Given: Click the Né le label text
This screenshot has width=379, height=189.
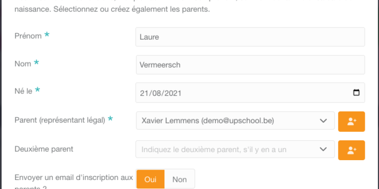Looking at the screenshot, I should [x=23, y=91].
